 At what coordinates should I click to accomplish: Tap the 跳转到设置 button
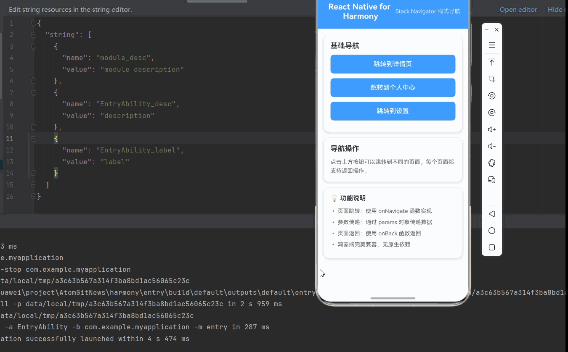pyautogui.click(x=393, y=111)
